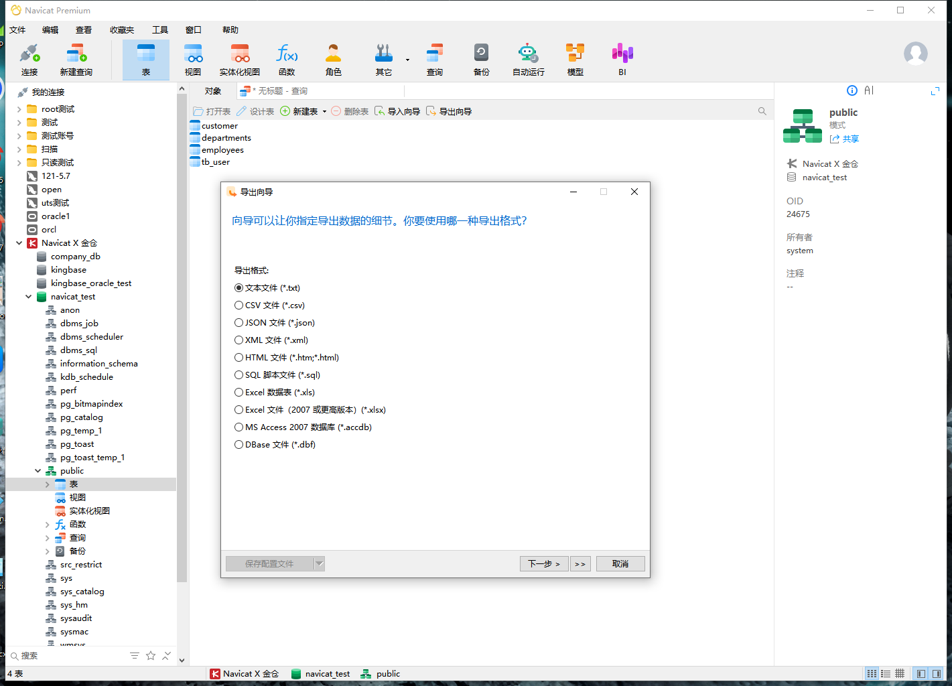Click the 备份 (Backup) toolbar icon
The height and width of the screenshot is (686, 952).
(x=482, y=60)
